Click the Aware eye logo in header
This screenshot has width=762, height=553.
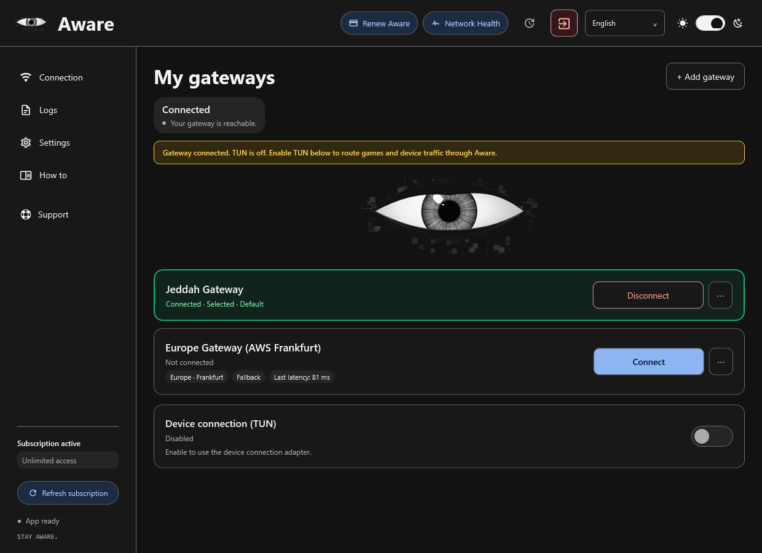31,23
